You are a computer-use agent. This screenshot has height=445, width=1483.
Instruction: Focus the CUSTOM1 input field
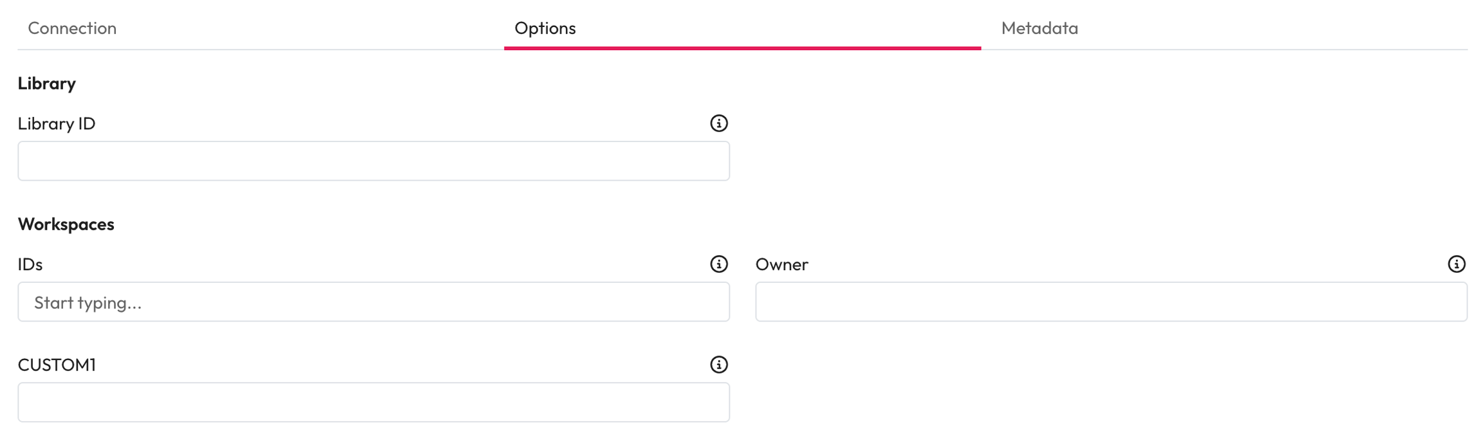pos(373,403)
